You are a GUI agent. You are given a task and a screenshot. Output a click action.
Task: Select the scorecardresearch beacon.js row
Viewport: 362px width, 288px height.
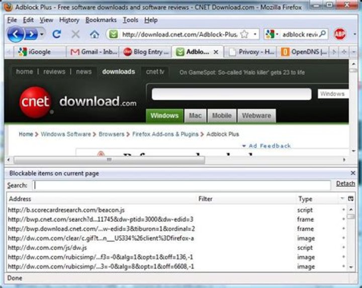point(176,210)
